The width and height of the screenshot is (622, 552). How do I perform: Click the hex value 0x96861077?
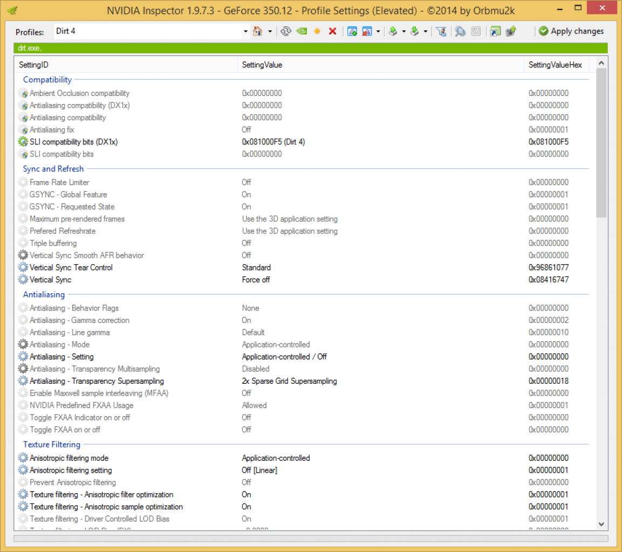tap(549, 267)
